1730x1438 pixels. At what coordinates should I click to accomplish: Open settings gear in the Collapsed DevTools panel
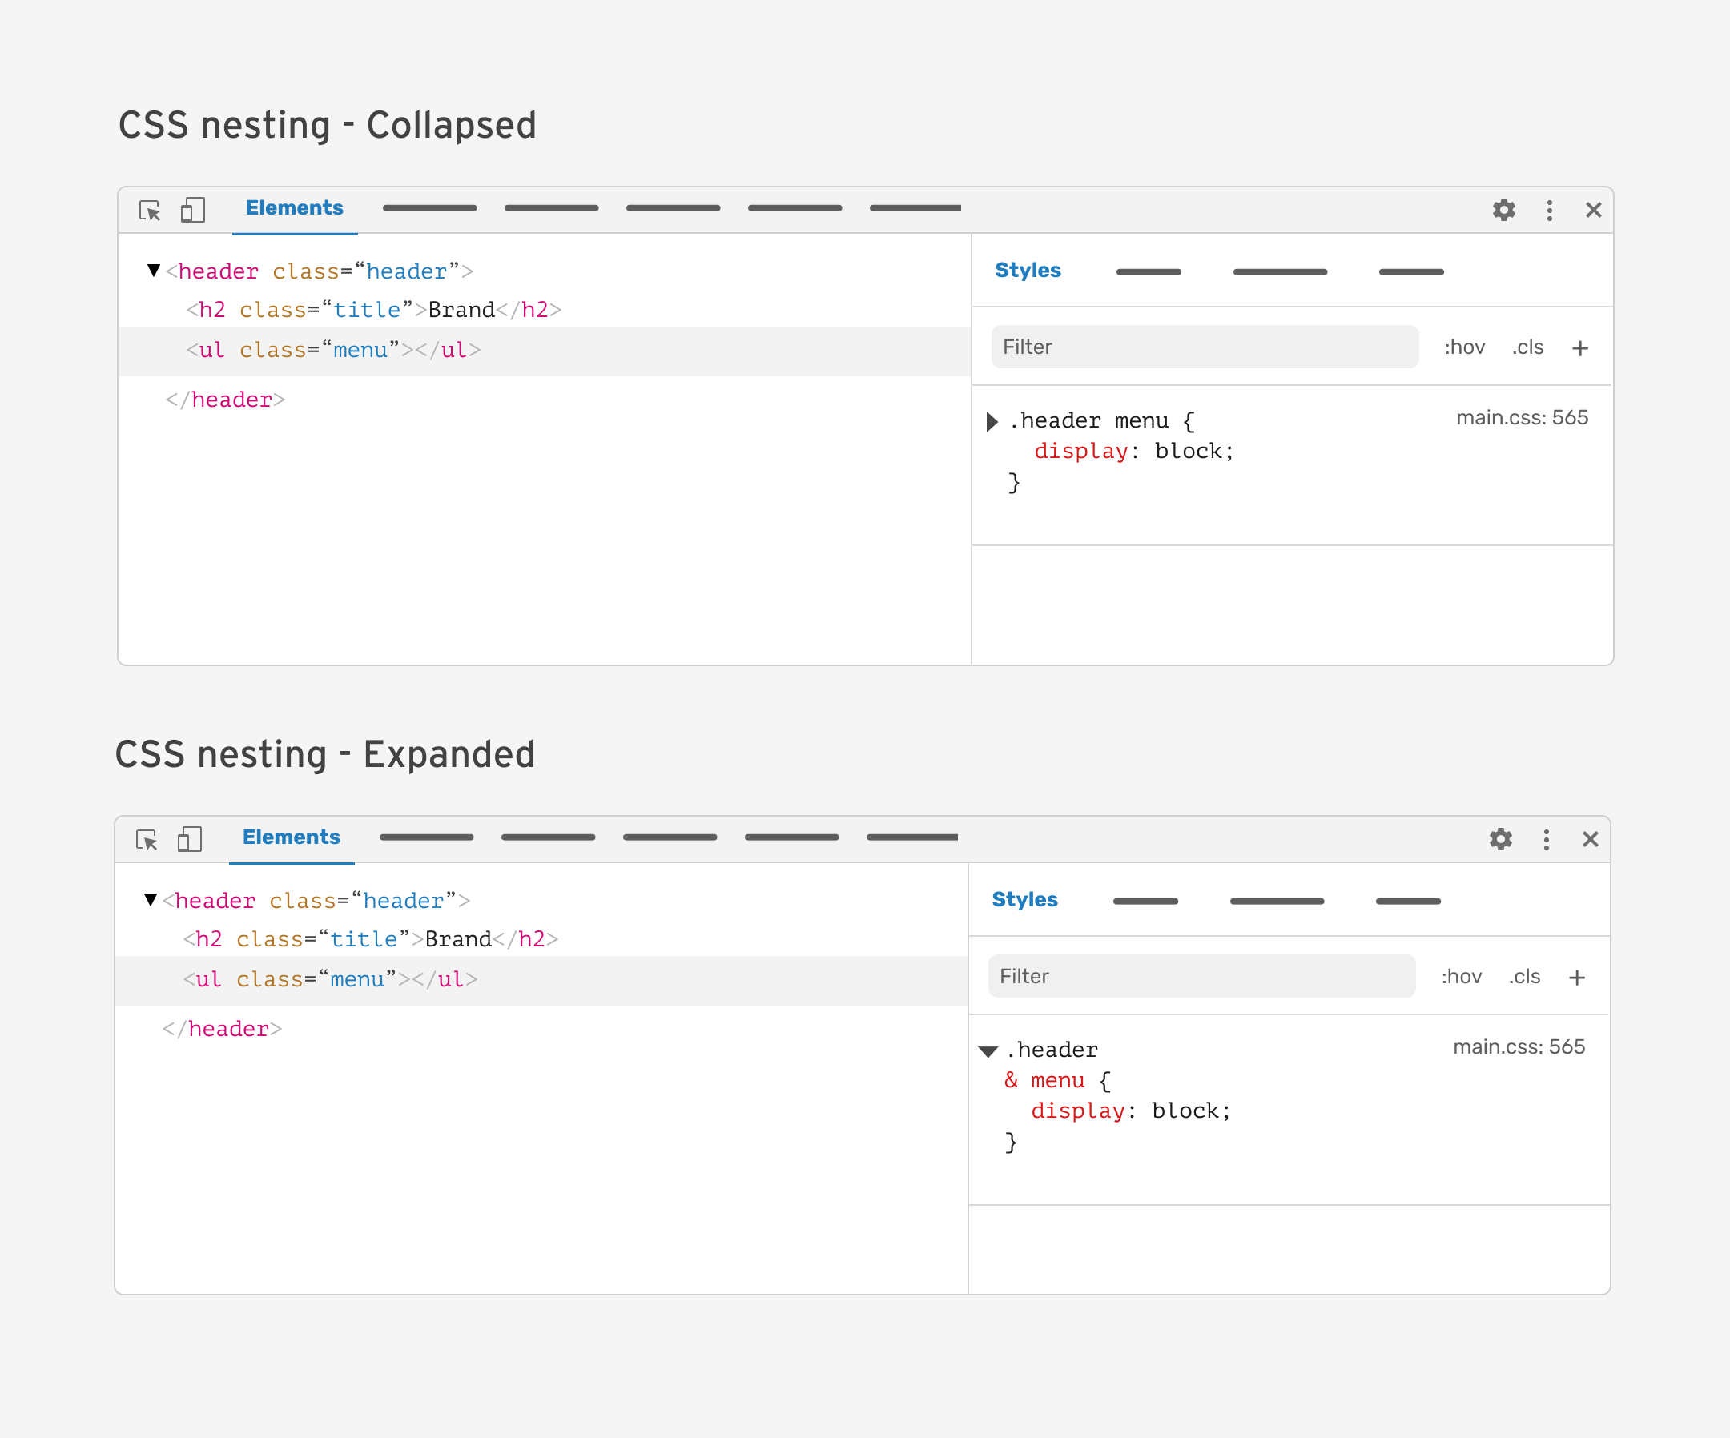[x=1503, y=210]
